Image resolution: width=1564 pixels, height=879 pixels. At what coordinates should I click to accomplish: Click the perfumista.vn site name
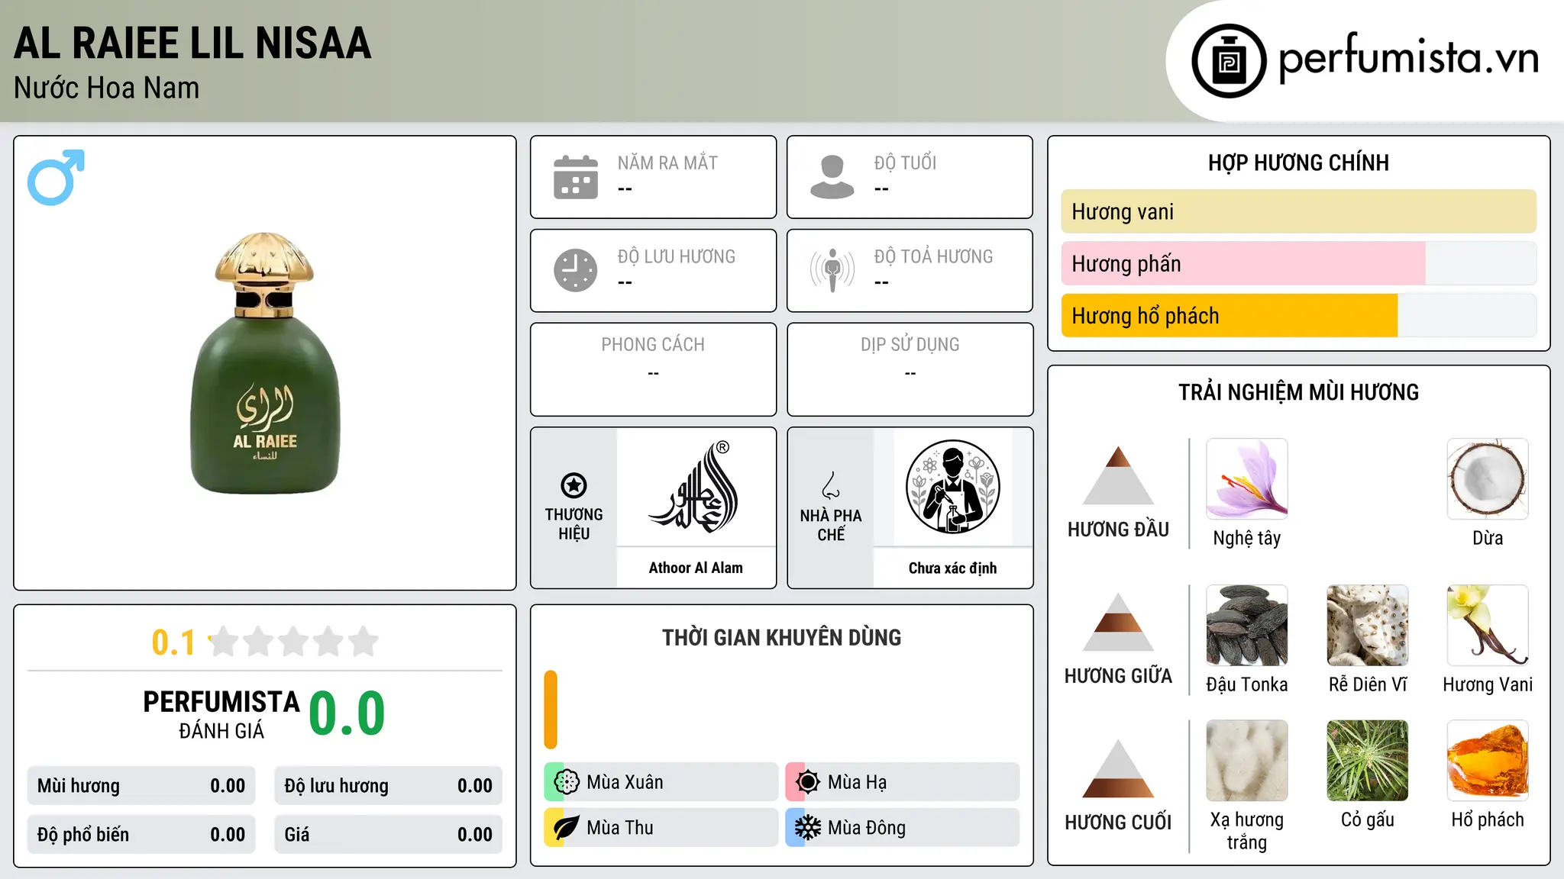coord(1409,58)
